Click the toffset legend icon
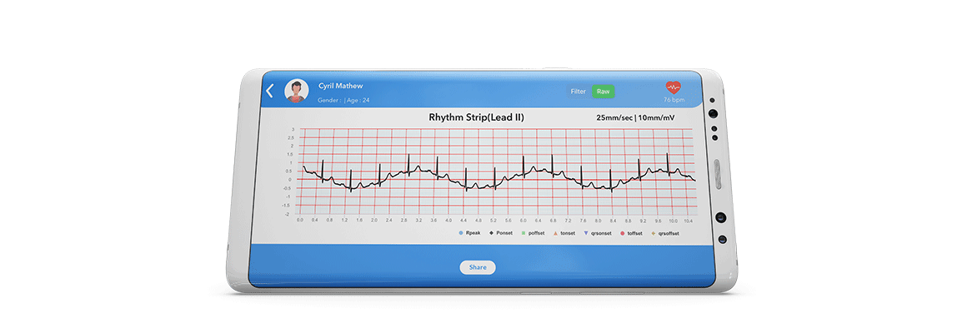This screenshot has height=333, width=967. (x=622, y=234)
